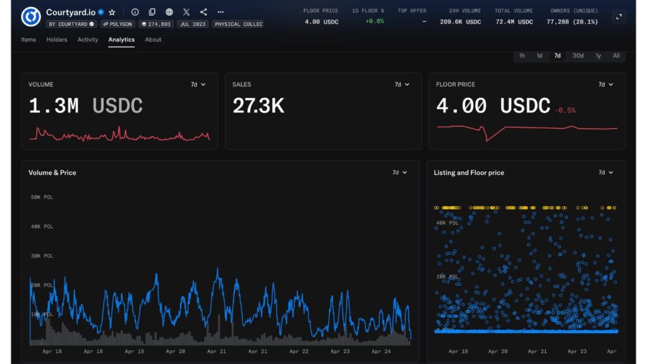Screen dimensions: 647x364
Task: Open the Volume panel 7d dropdown
Action: coord(199,83)
